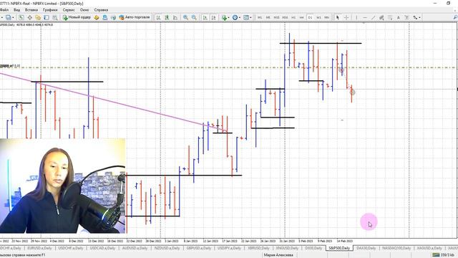Select the Fibonacci retracement tool
The image size is (458, 258).
click(x=390, y=17)
